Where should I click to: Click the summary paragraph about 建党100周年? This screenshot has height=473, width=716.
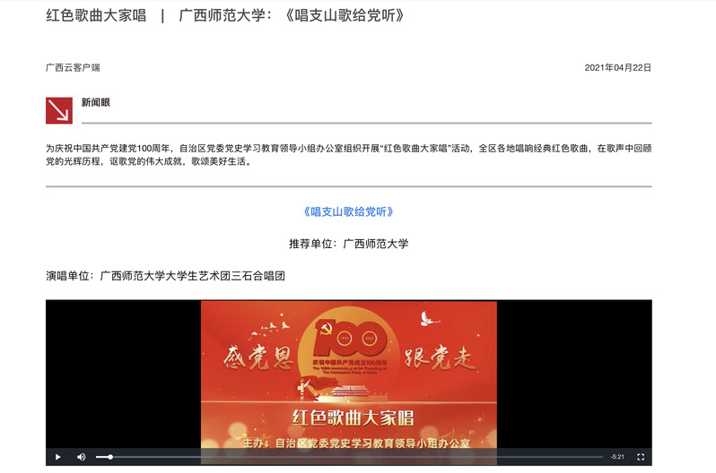pyautogui.click(x=348, y=155)
